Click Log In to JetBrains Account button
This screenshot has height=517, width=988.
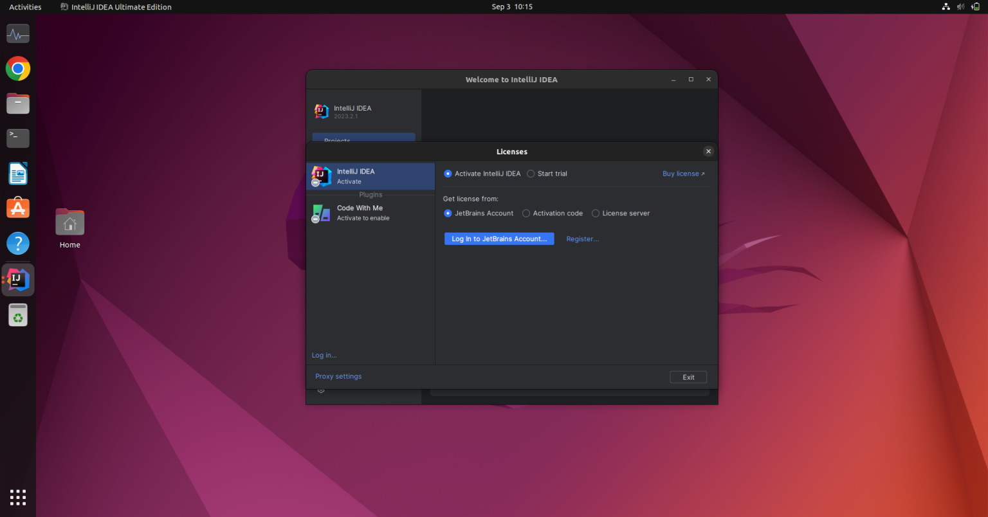click(499, 239)
